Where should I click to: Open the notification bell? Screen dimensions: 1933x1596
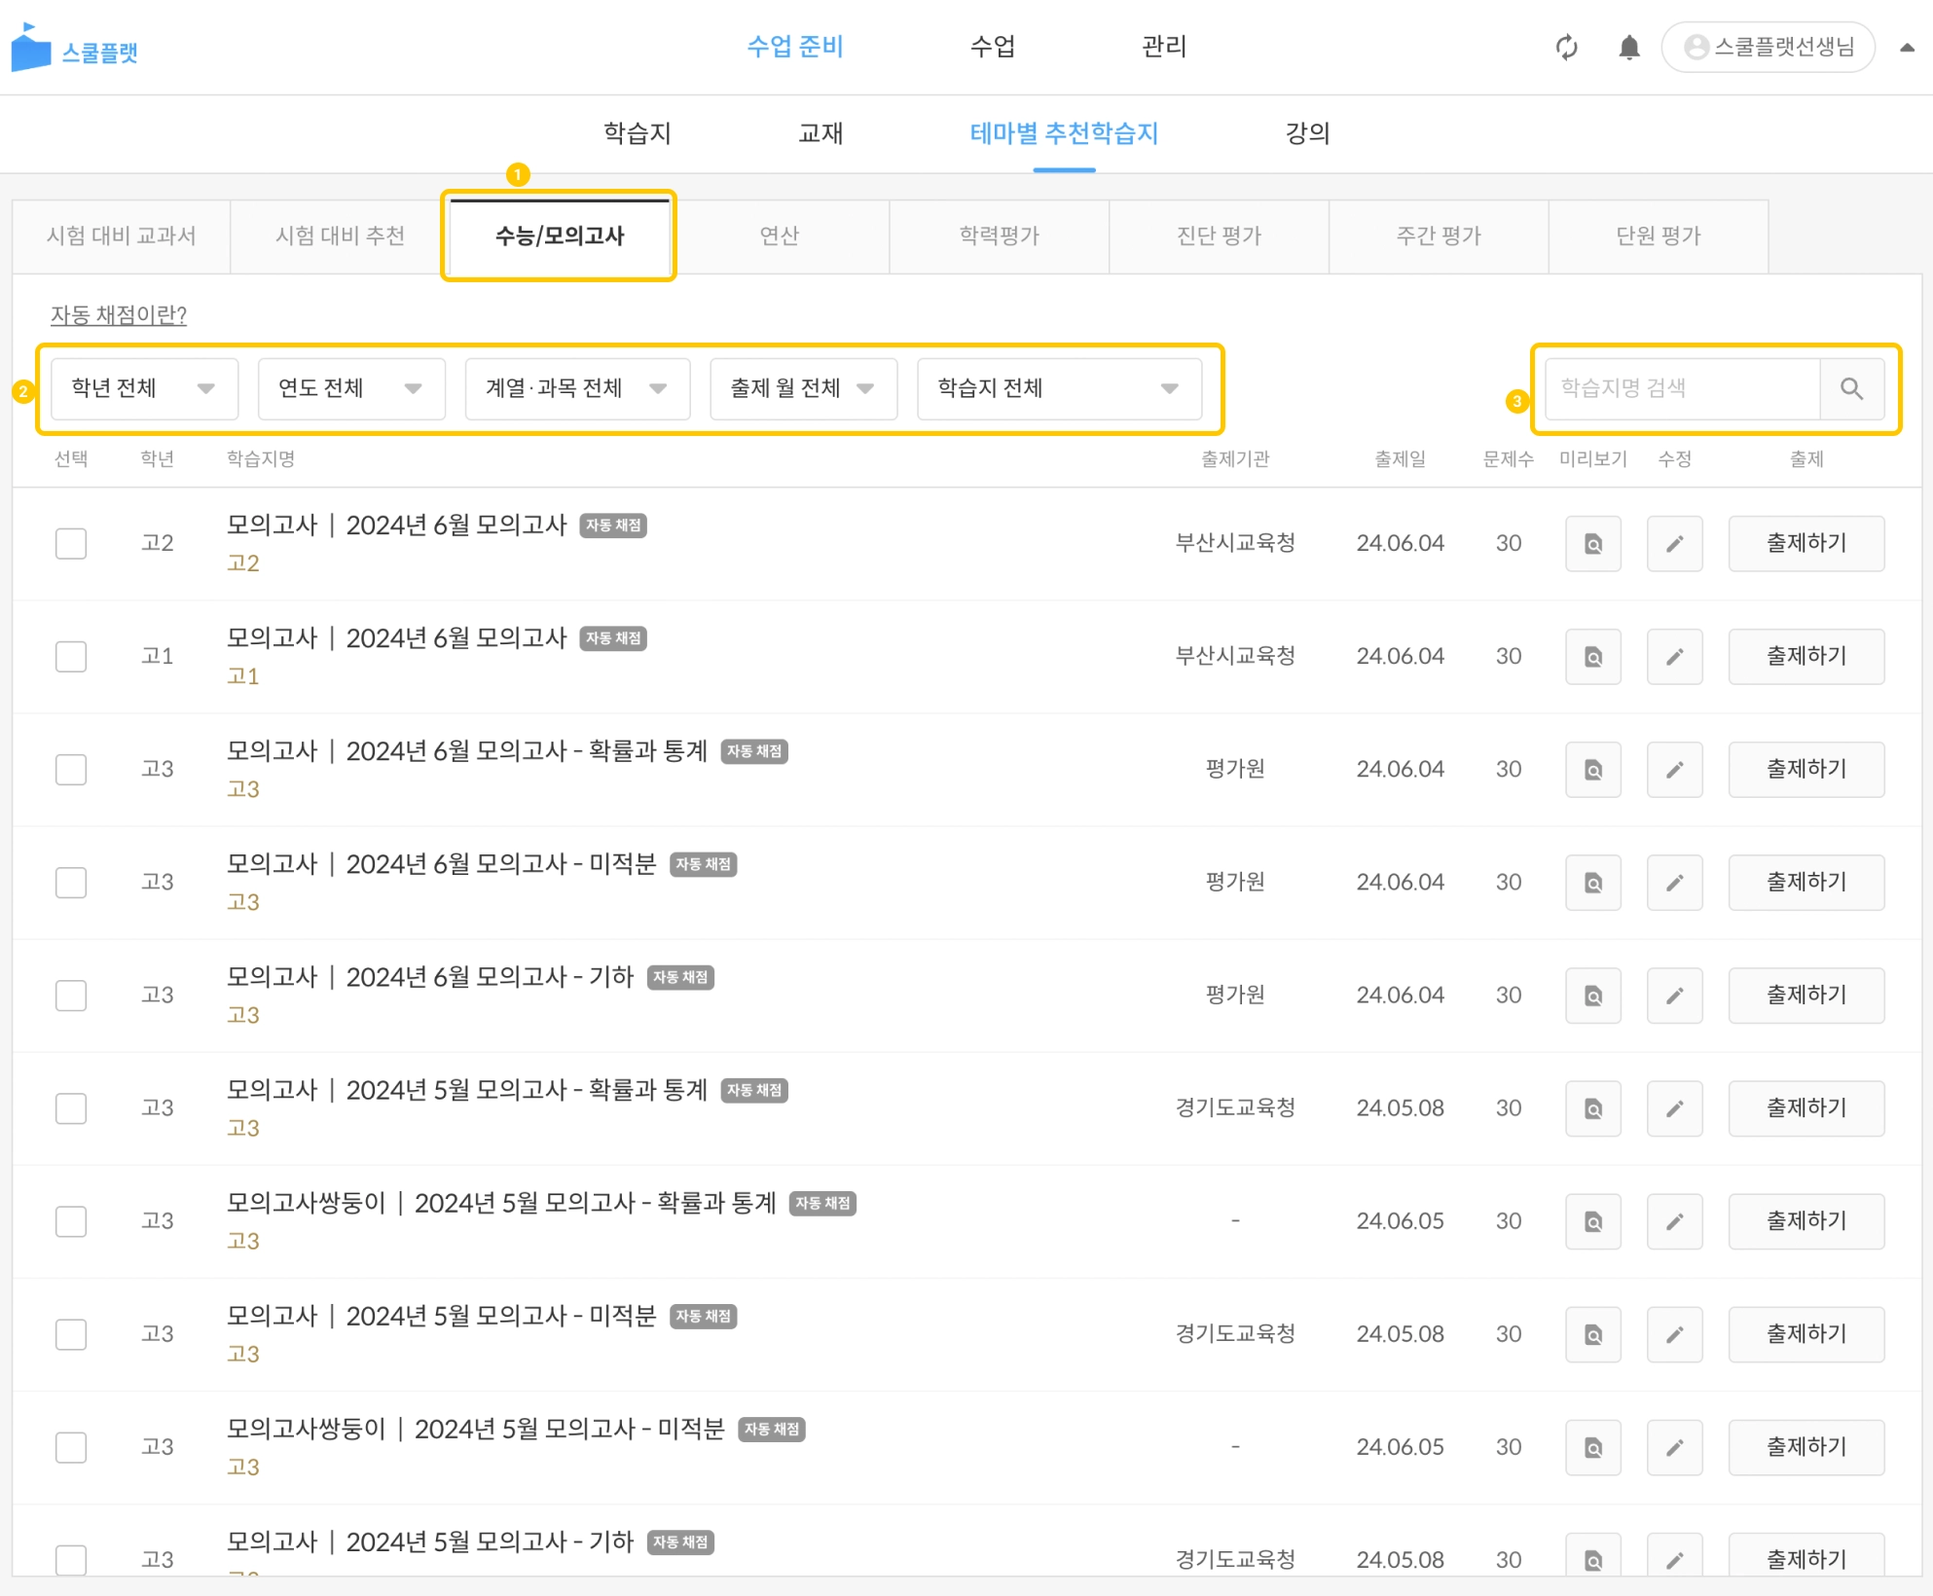point(1629,47)
